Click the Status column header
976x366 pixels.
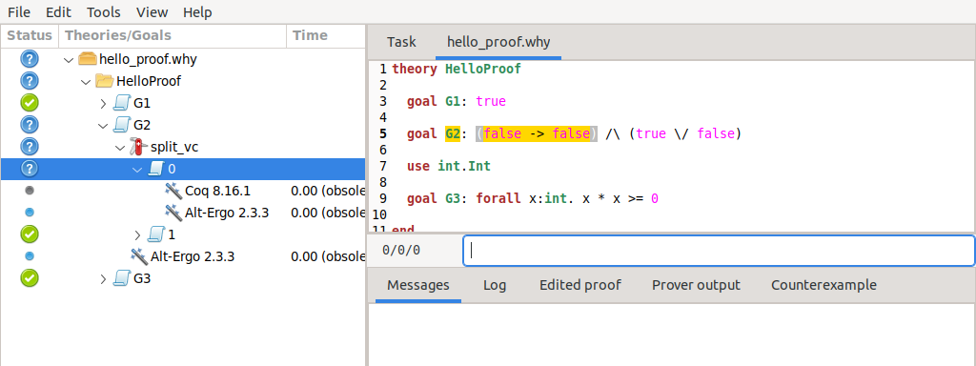coord(30,35)
